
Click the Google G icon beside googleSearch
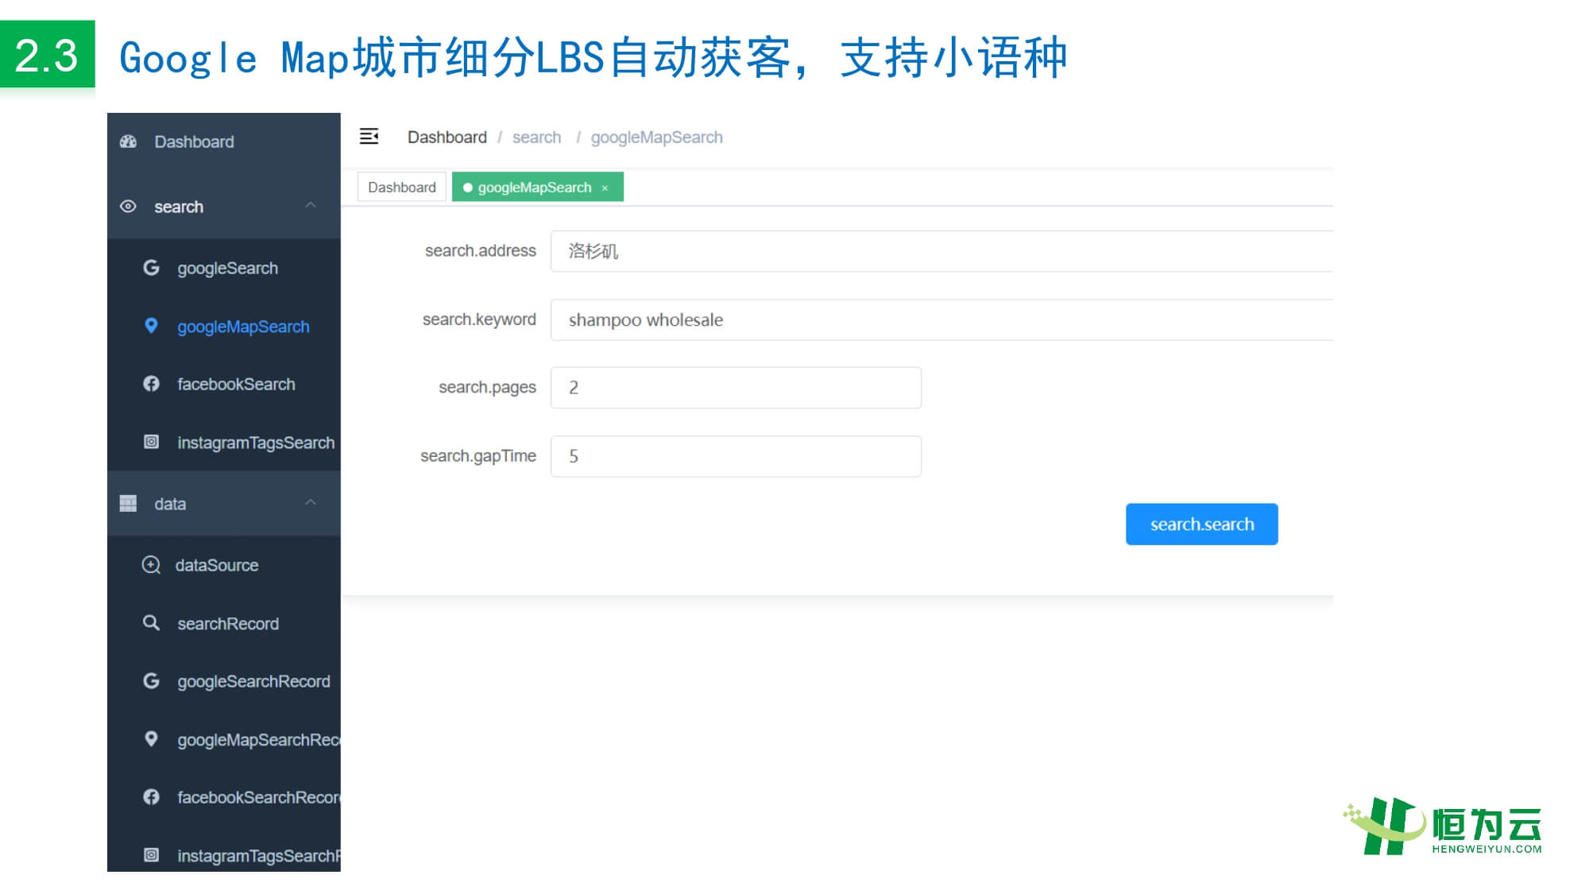coord(151,268)
